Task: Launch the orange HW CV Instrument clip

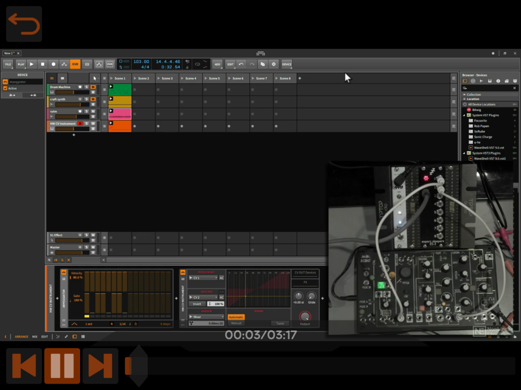Action: click(111, 123)
